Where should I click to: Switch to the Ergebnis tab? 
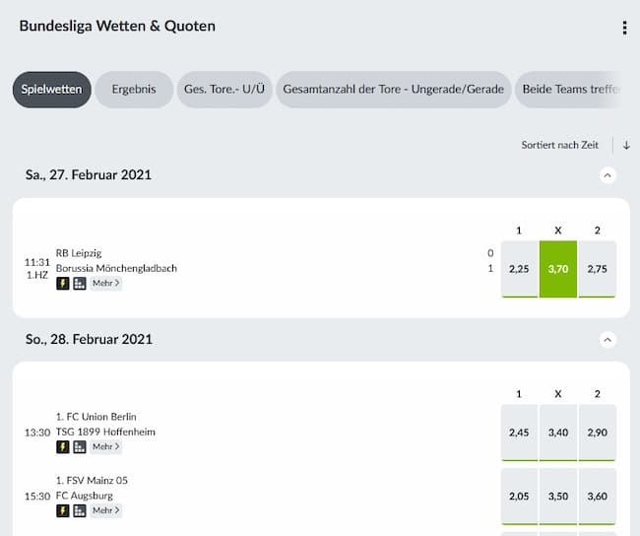134,90
